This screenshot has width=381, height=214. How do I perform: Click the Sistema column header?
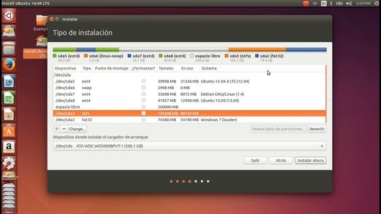click(x=263, y=68)
